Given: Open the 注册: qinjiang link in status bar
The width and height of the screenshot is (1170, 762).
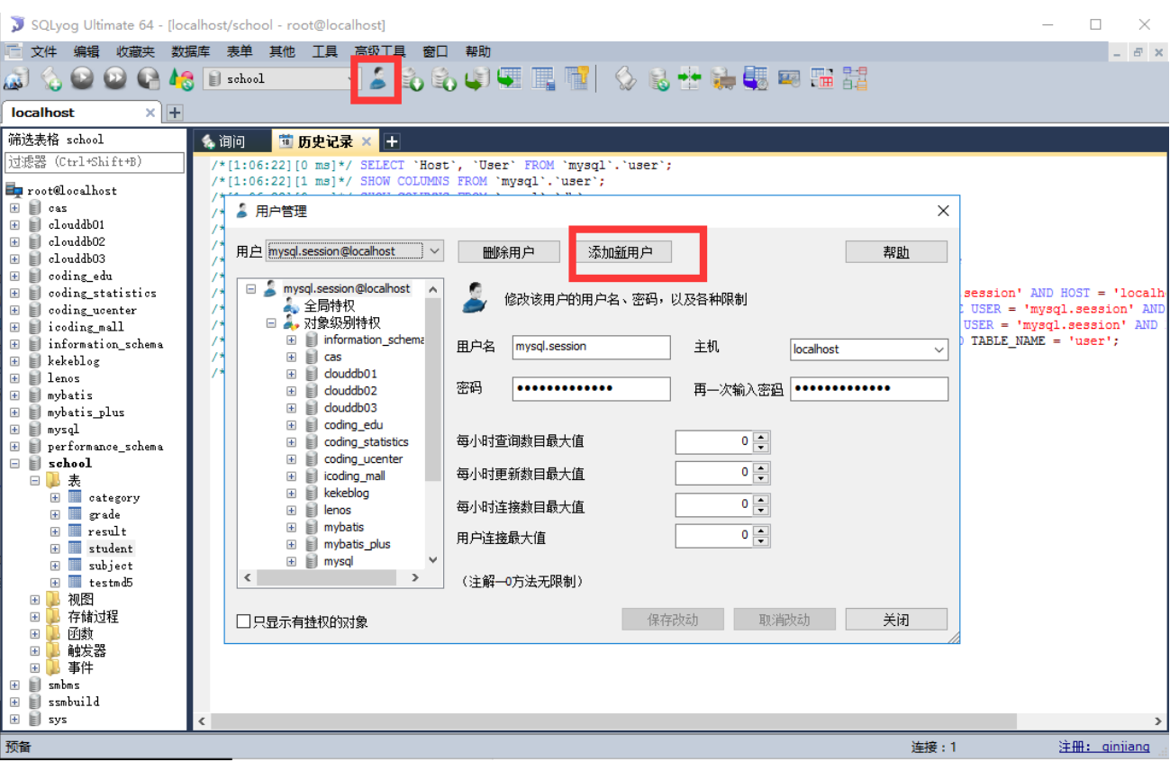Looking at the screenshot, I should (x=1104, y=747).
